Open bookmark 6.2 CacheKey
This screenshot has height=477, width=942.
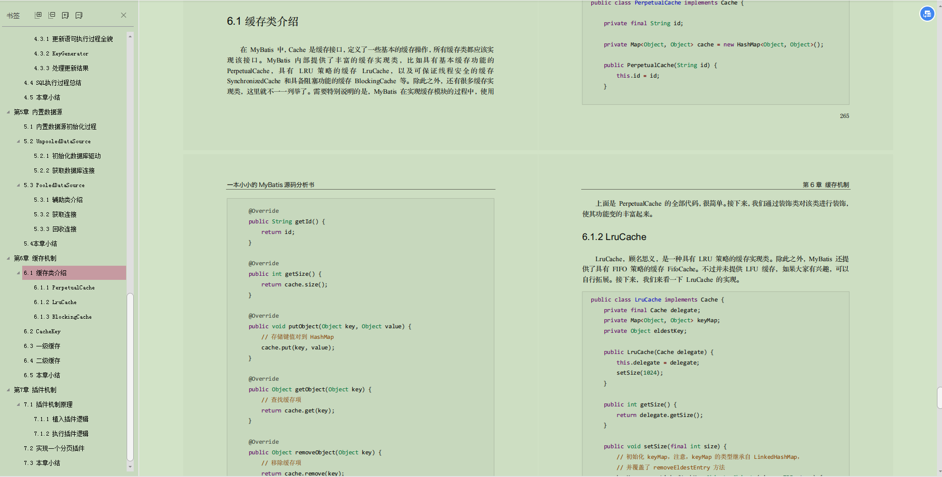[42, 331]
